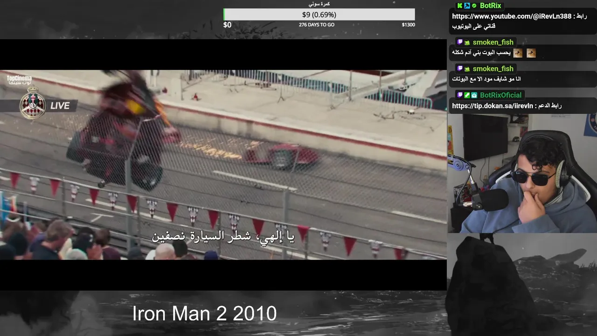Click the blue hammer moderator badge beside BotRix
This screenshot has height=336, width=597.
[x=467, y=6]
